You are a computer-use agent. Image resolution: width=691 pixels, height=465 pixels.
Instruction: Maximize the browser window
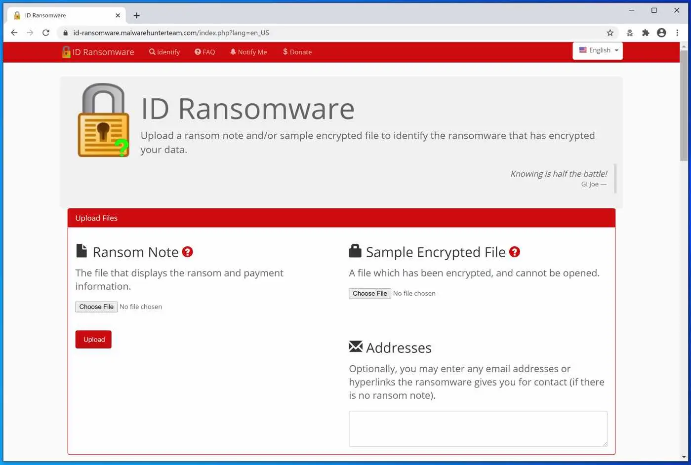654,10
